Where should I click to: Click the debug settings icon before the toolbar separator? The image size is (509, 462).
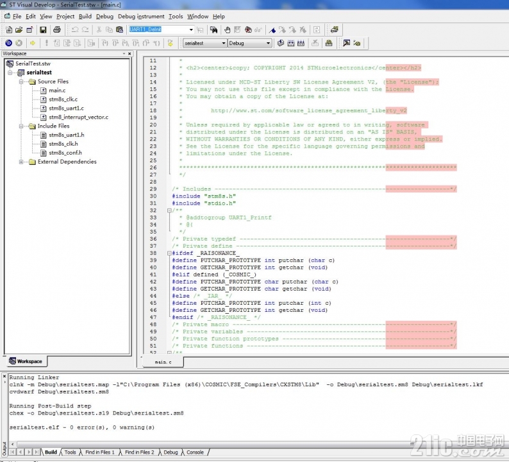(329, 43)
